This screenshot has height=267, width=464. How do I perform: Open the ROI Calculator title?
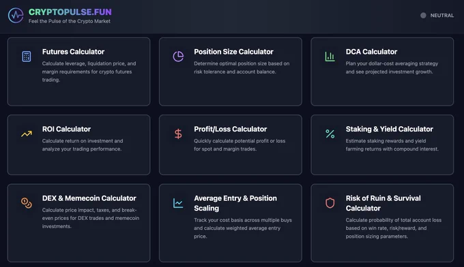[66, 129]
